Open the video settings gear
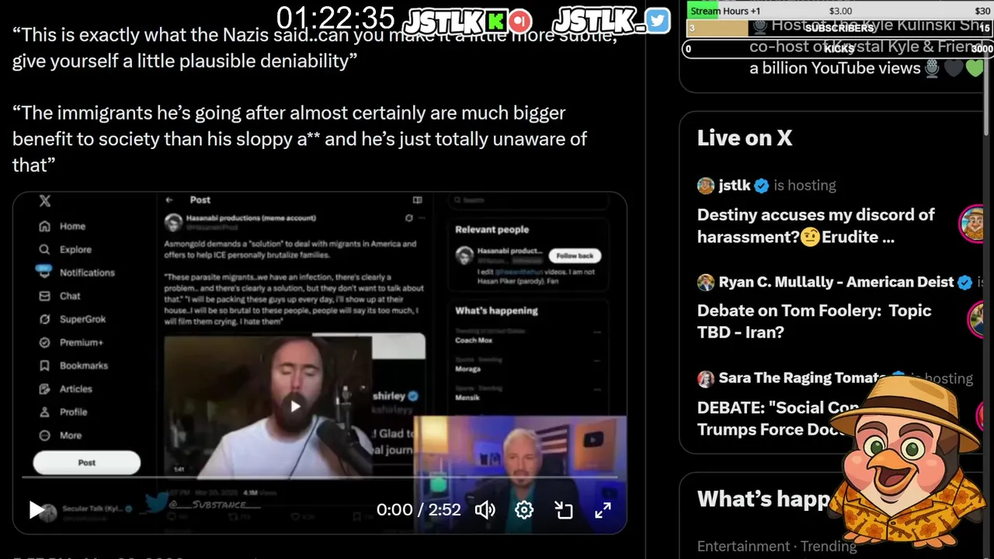Screen dimensions: 994x559 pyautogui.click(x=524, y=510)
